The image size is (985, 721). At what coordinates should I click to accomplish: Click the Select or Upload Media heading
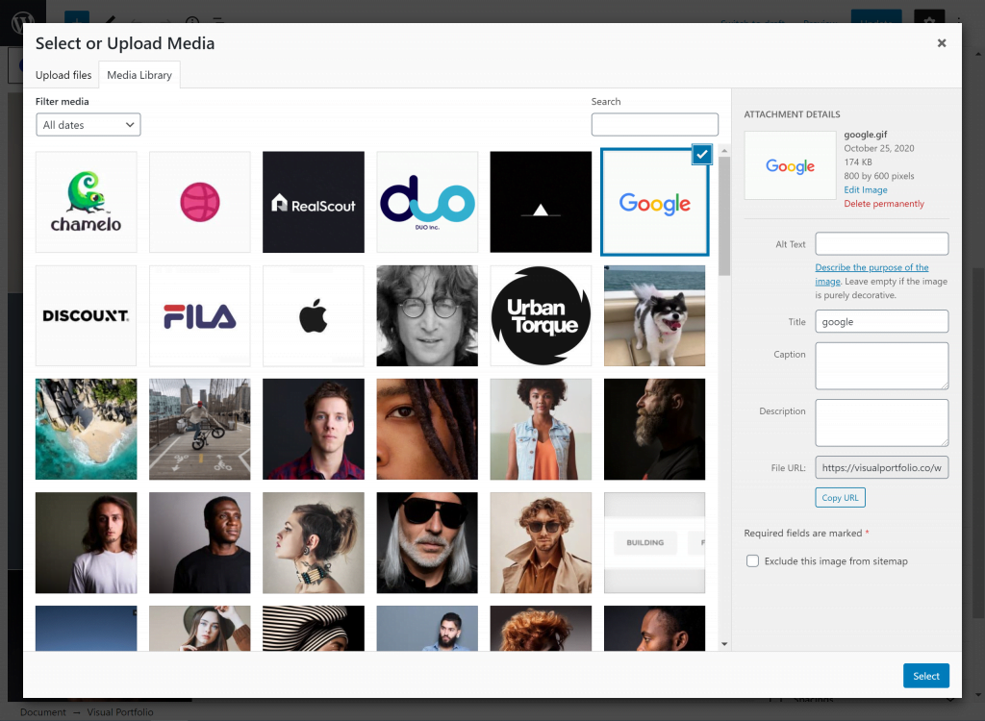pyautogui.click(x=125, y=43)
